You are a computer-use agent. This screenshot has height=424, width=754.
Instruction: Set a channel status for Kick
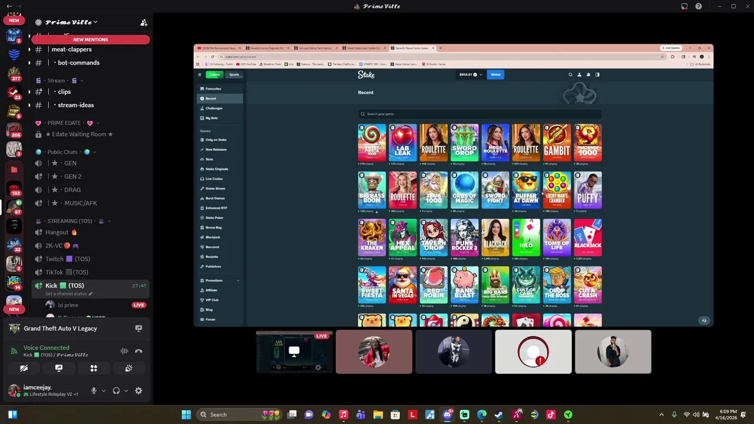69,293
